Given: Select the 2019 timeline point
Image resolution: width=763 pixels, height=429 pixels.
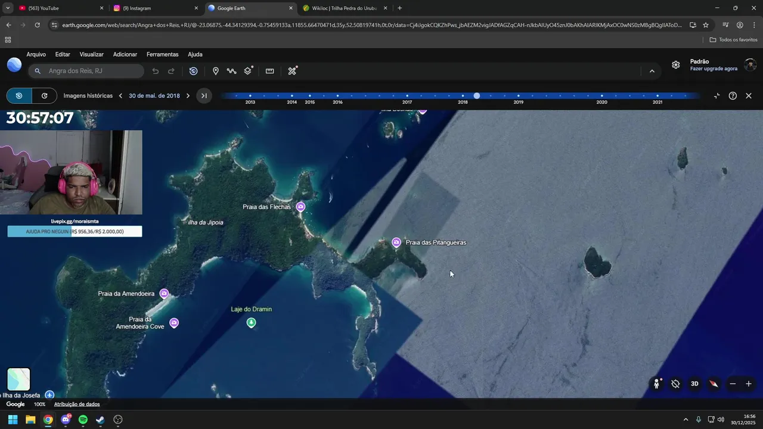Looking at the screenshot, I should tap(519, 96).
